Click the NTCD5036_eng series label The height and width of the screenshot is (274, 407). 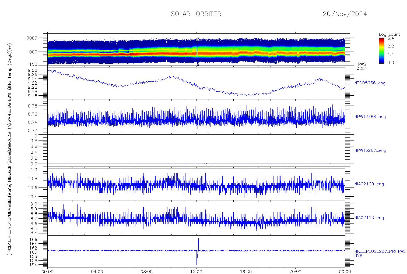(x=370, y=83)
